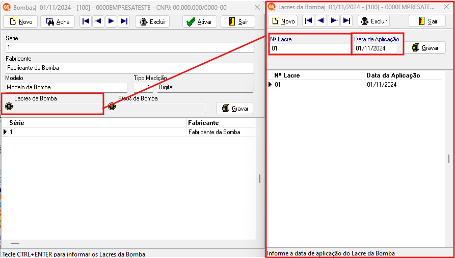Close the Bombas window
The height and width of the screenshot is (258, 455).
tap(257, 8)
